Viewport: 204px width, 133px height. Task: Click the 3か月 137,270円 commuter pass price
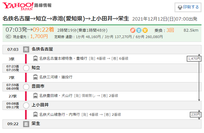coord(118,37)
